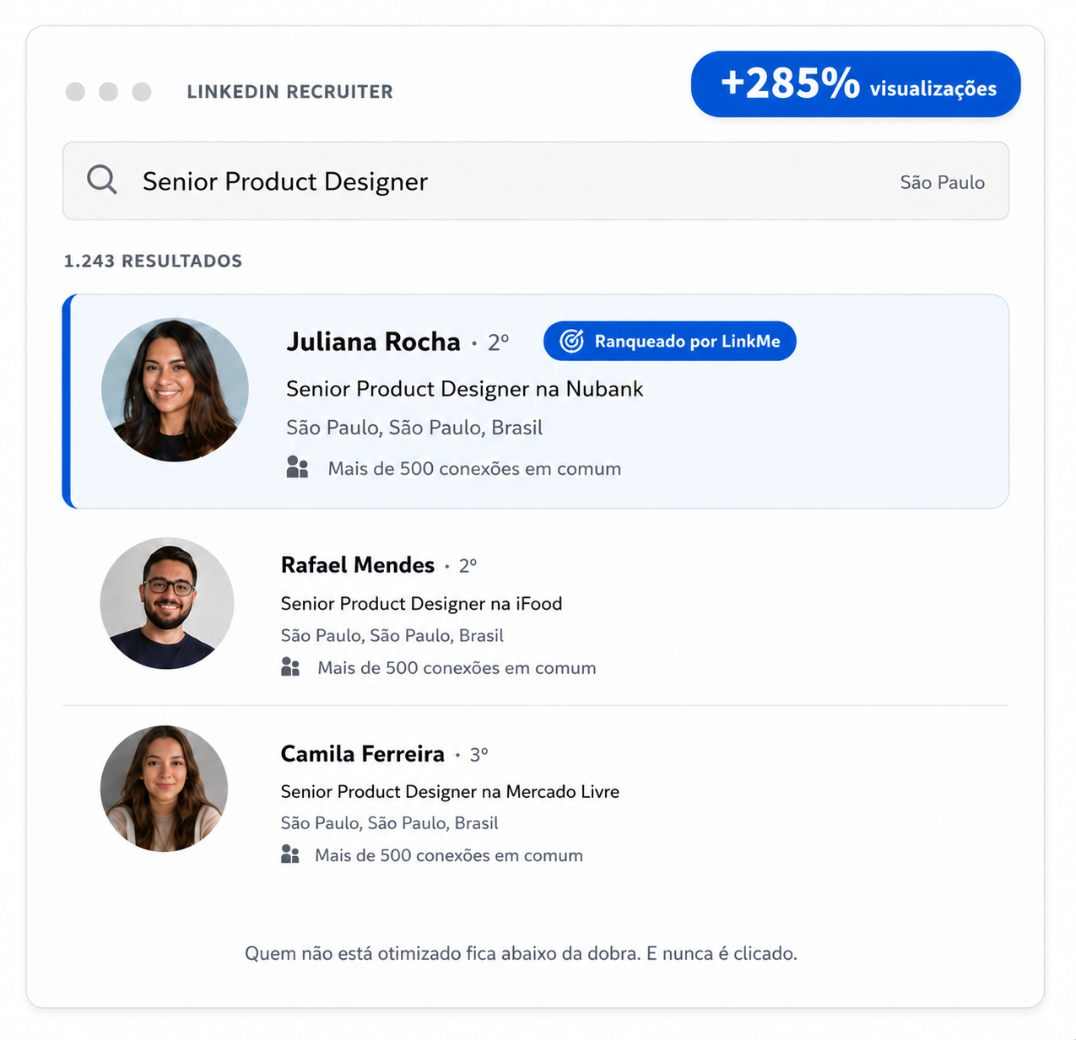
Task: Click the Ranqueado por LinkMe badge
Action: coord(669,341)
